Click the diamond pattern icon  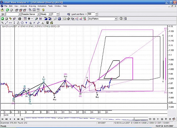click(69, 19)
